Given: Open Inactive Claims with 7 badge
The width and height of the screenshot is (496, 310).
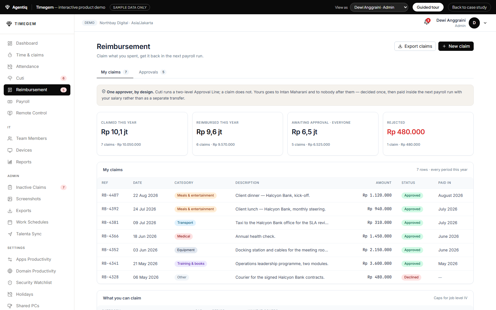Looking at the screenshot, I should [37, 187].
